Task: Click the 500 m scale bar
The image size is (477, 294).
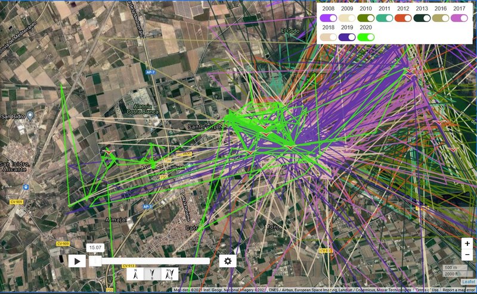Action: 455,268
